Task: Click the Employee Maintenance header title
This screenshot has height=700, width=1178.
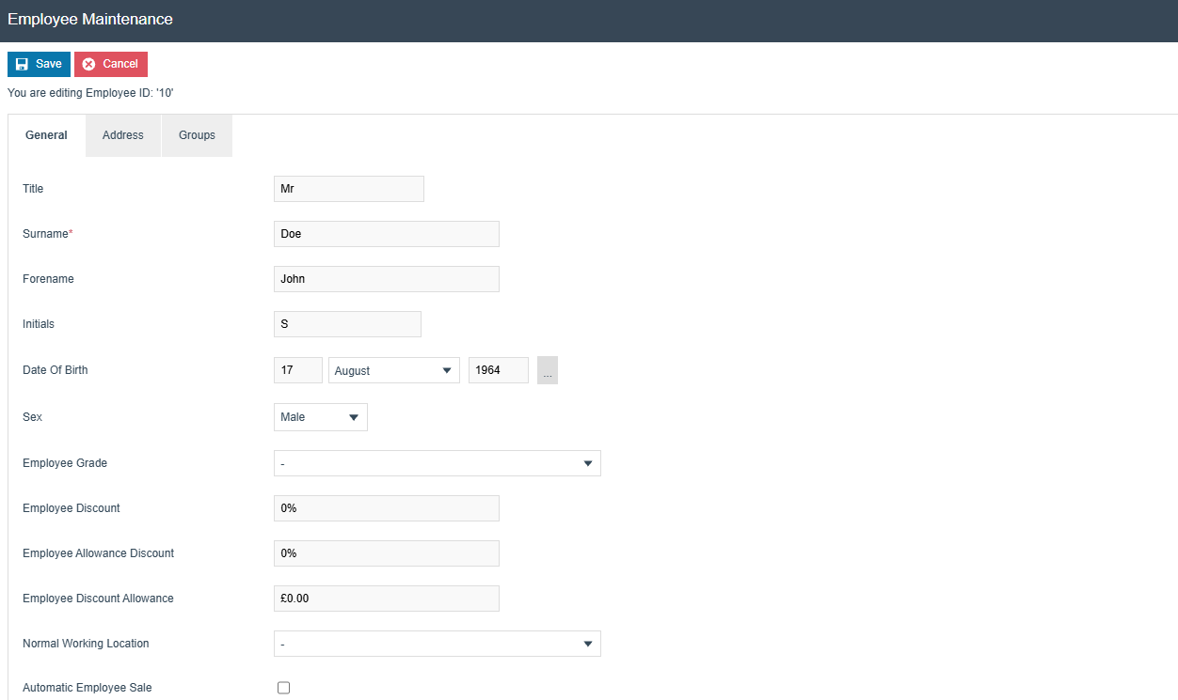Action: click(x=90, y=19)
